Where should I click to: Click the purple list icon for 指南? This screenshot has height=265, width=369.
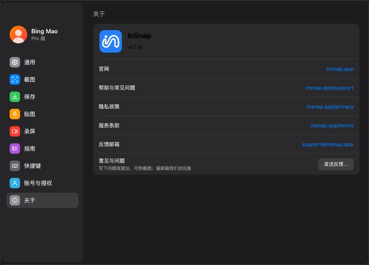15,149
